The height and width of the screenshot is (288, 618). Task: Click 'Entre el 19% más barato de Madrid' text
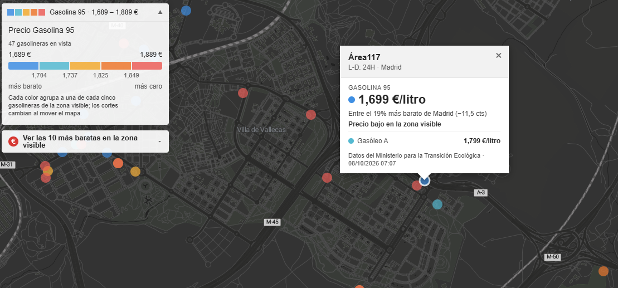pos(401,114)
